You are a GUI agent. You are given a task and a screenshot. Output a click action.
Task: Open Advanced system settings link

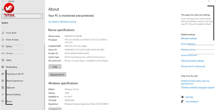[192, 61]
